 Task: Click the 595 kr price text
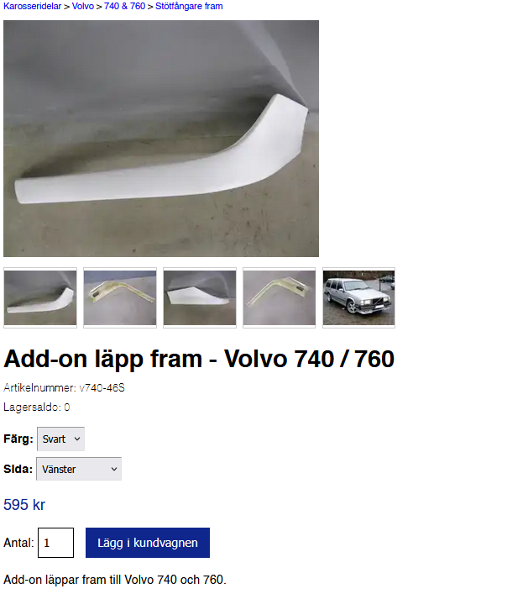click(24, 505)
